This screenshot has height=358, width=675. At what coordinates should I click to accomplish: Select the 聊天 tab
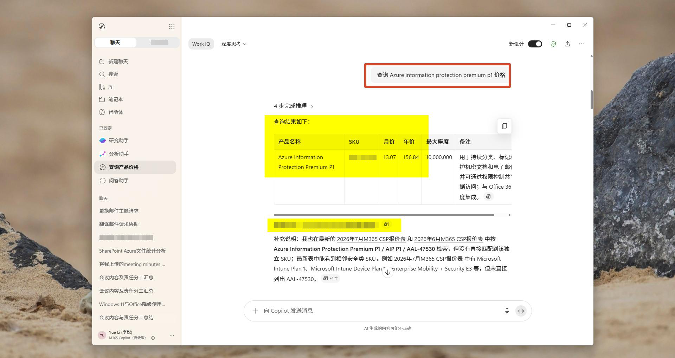click(115, 43)
